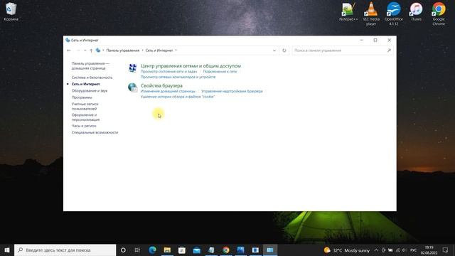
Task: Open the iTunes desktop shortcut
Action: point(416,11)
